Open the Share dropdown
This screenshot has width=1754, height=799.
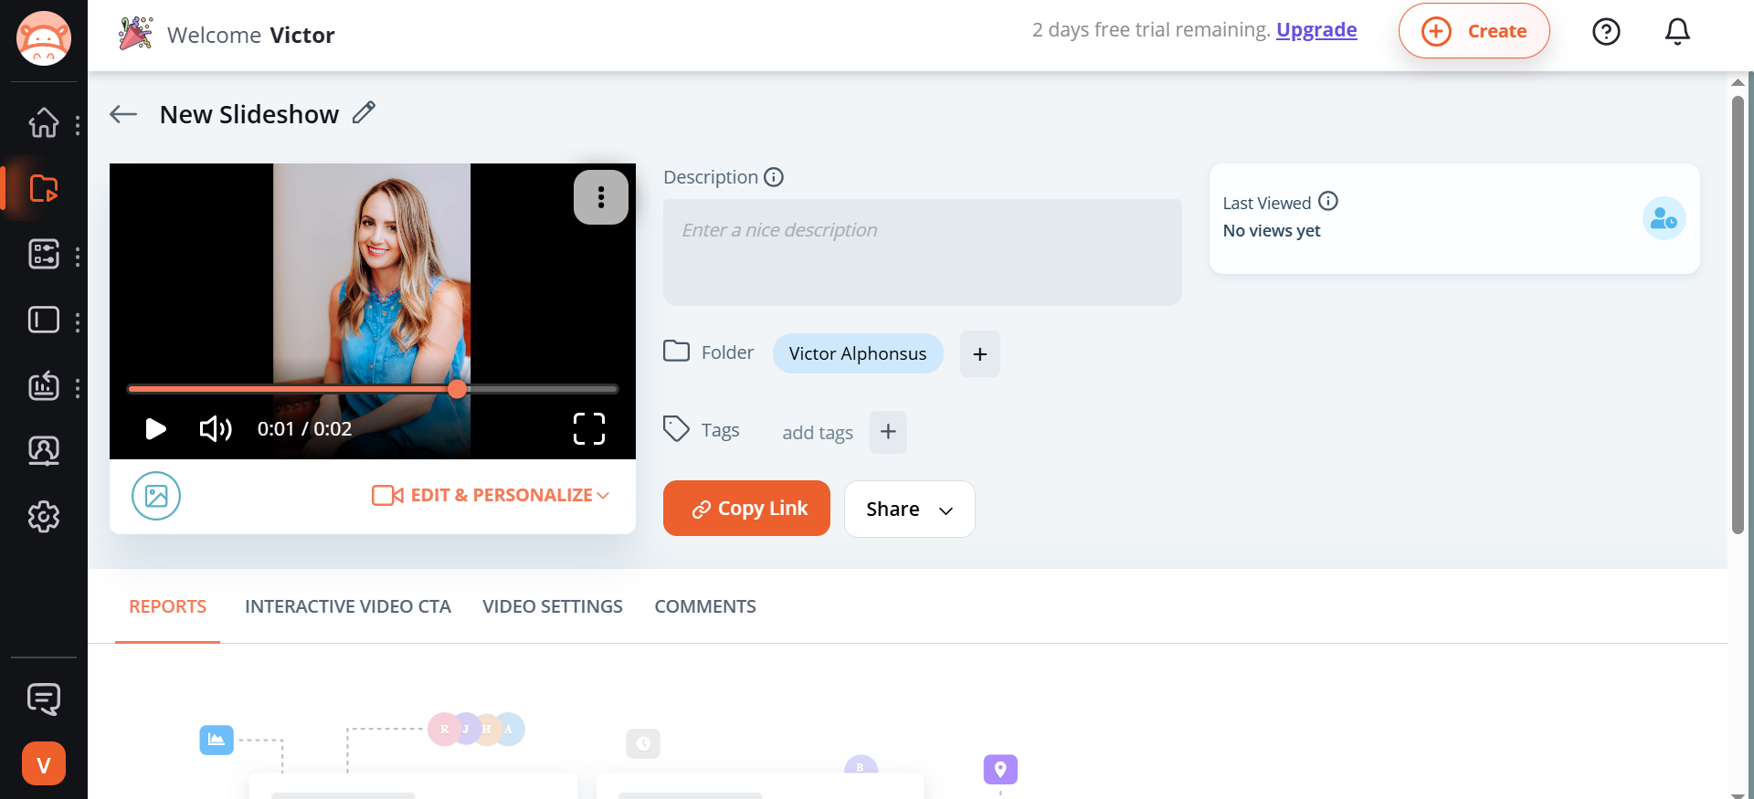(x=910, y=509)
